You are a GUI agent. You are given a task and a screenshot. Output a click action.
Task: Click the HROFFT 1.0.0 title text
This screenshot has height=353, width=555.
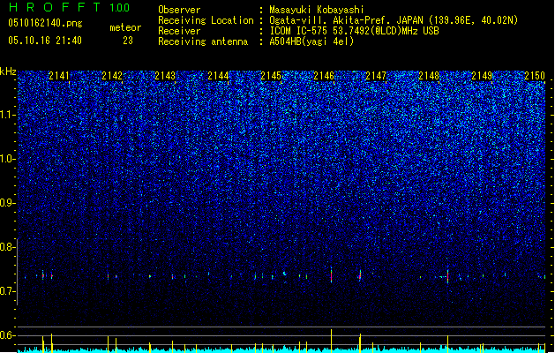point(70,7)
